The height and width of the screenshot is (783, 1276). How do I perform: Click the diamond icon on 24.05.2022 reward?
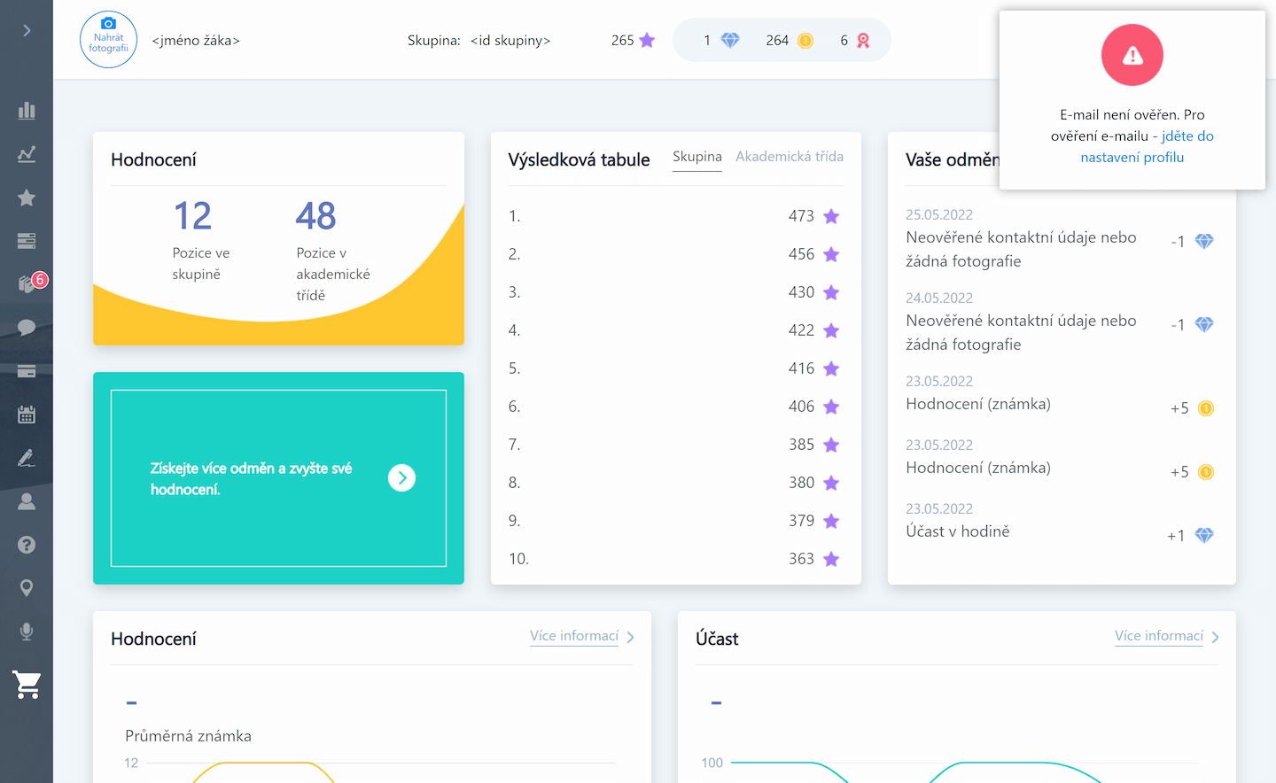(x=1204, y=324)
